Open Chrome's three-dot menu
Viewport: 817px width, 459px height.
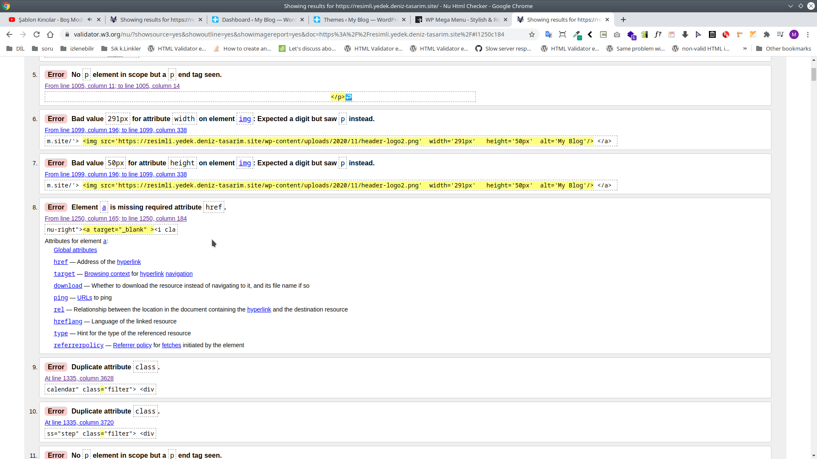(808, 34)
